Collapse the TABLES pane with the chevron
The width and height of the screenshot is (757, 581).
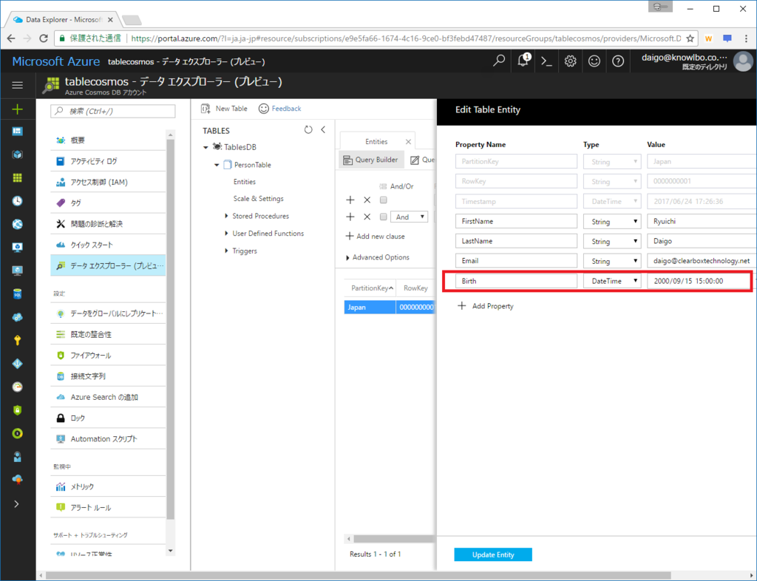pos(323,130)
